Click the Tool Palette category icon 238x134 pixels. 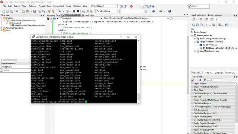tap(192, 80)
